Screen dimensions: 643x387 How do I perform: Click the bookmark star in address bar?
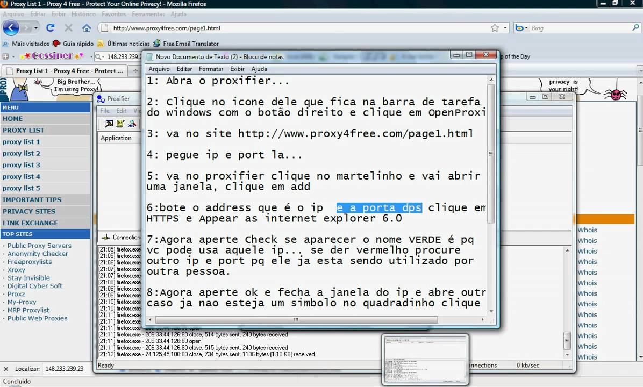495,28
